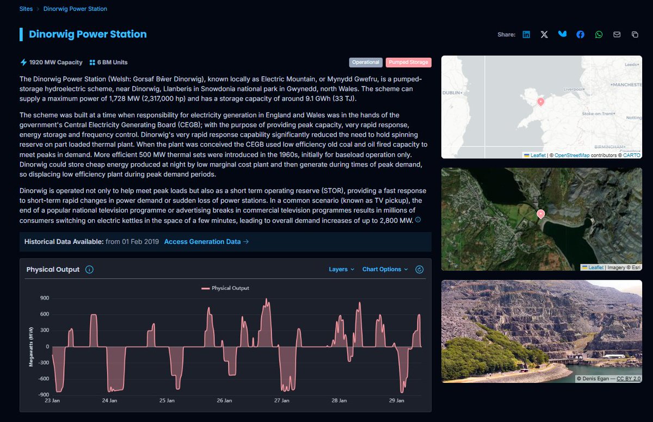Click the -900 y-axis value

pos(43,394)
